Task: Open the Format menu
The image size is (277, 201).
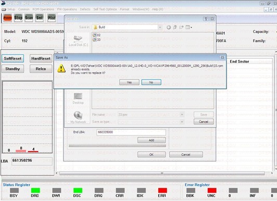Action: click(x=124, y=9)
